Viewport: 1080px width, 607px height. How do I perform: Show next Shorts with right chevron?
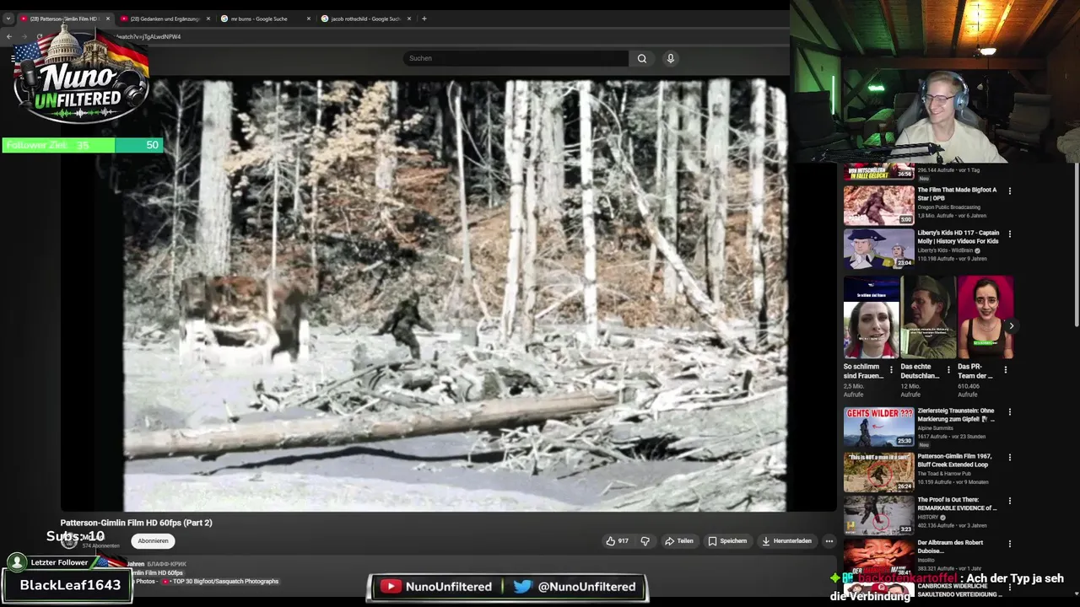point(1011,326)
